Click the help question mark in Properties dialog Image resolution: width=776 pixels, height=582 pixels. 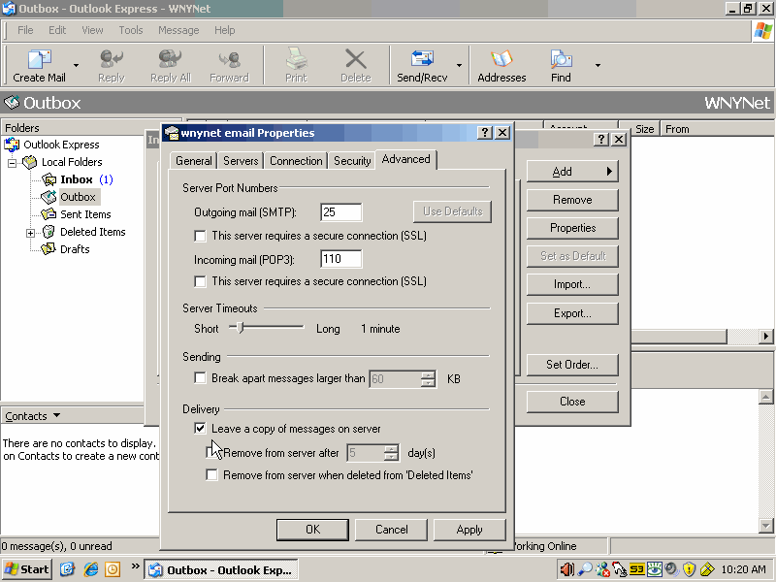(485, 133)
